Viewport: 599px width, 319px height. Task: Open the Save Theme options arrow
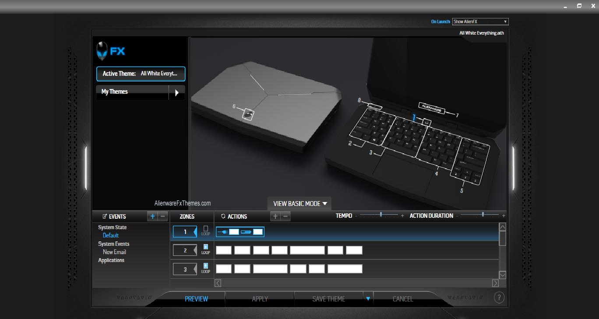coord(368,299)
